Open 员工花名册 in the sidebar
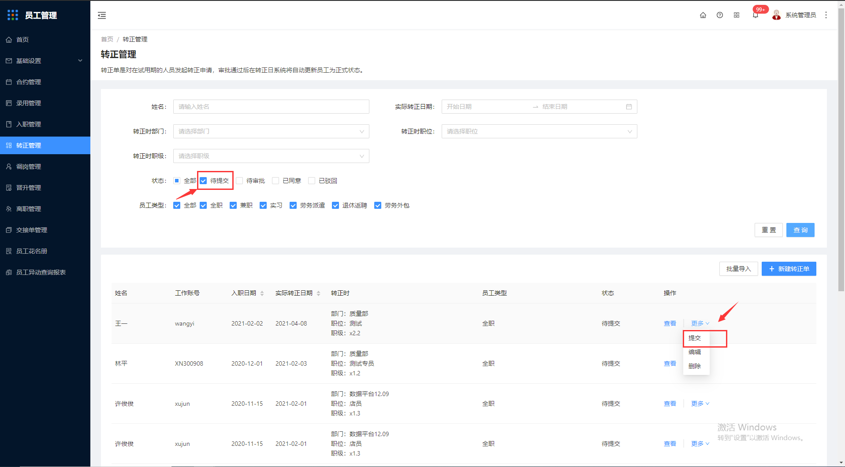The width and height of the screenshot is (845, 467). pos(45,251)
